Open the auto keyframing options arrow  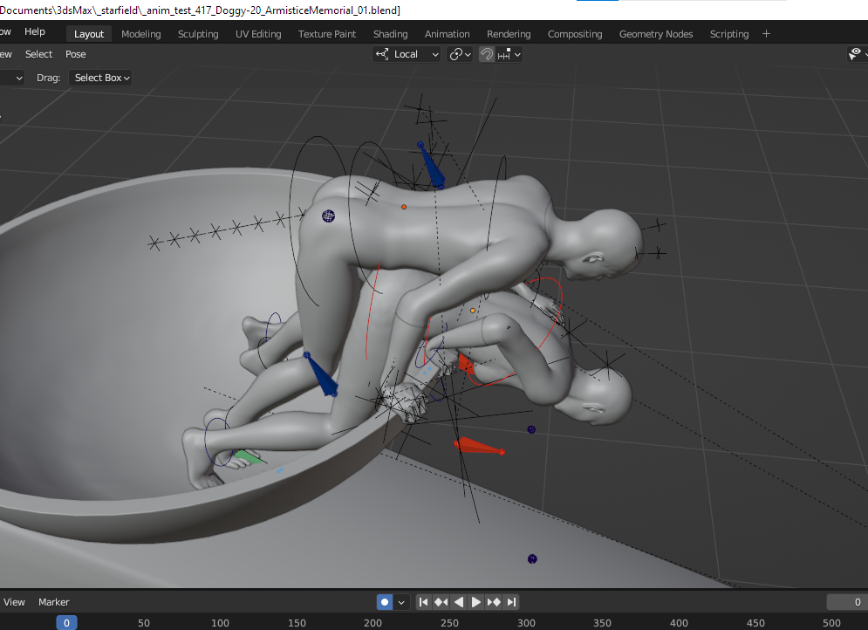402,602
